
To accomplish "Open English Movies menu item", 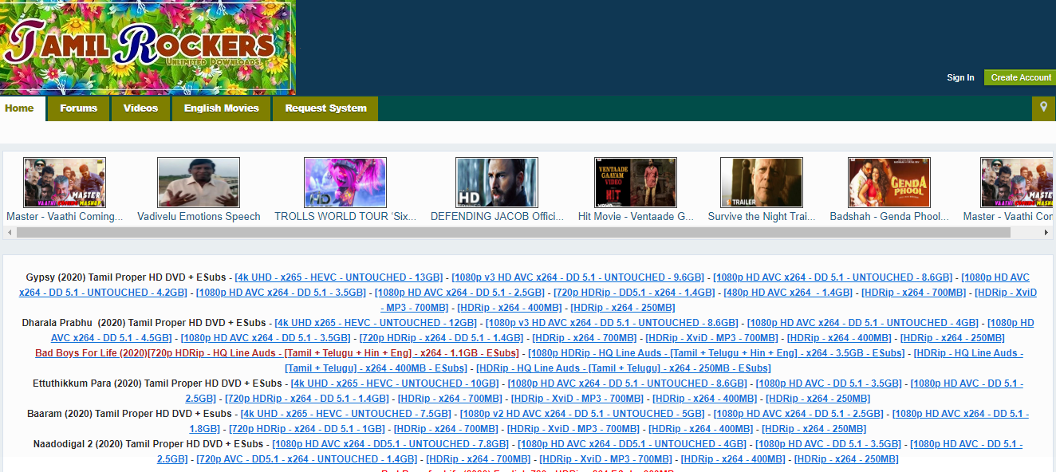I will pos(222,108).
